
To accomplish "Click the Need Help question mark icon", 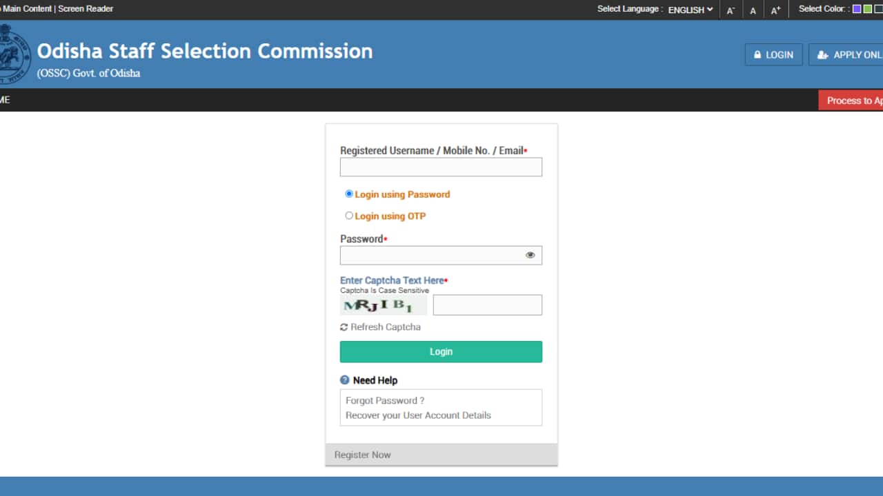I will (x=345, y=380).
